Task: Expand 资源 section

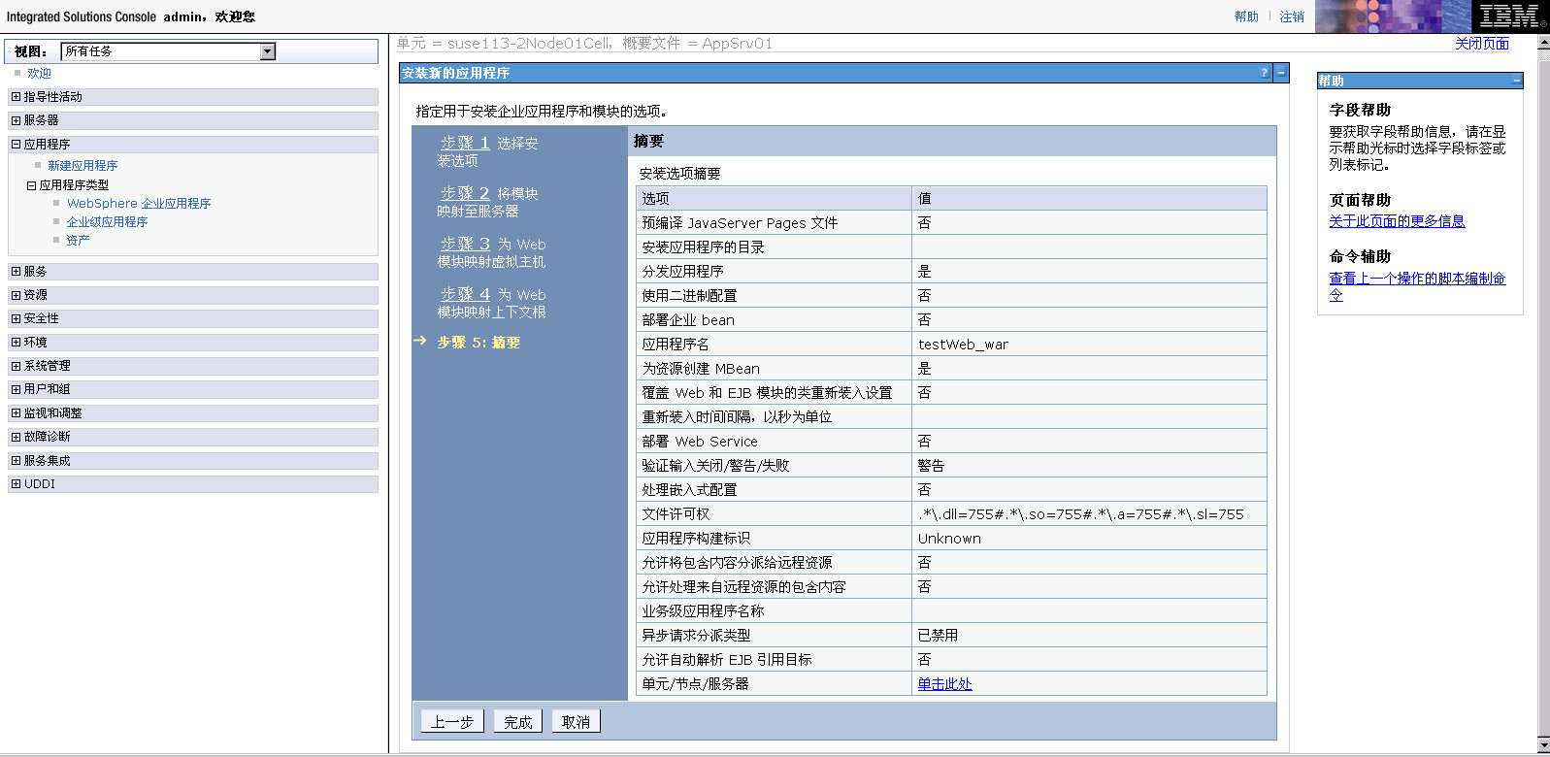Action: click(x=16, y=295)
